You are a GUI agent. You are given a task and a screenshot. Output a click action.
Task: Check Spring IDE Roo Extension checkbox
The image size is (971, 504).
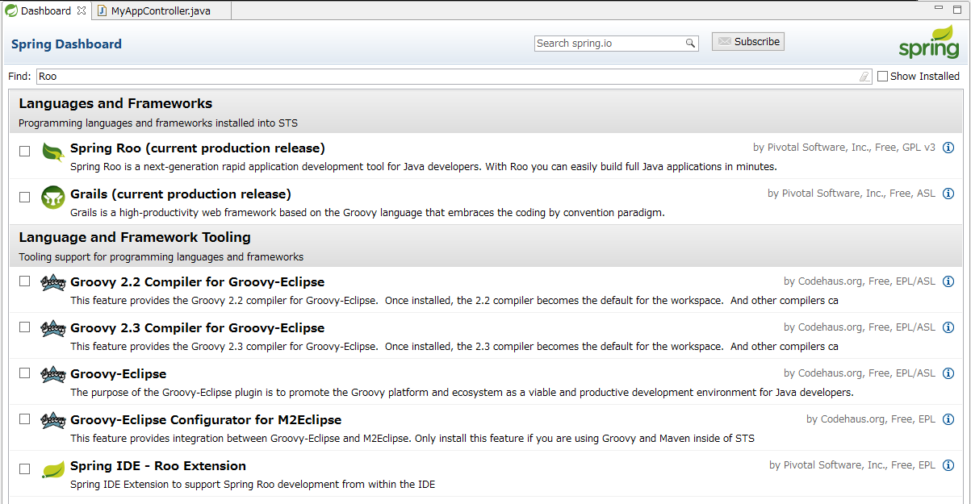24,469
